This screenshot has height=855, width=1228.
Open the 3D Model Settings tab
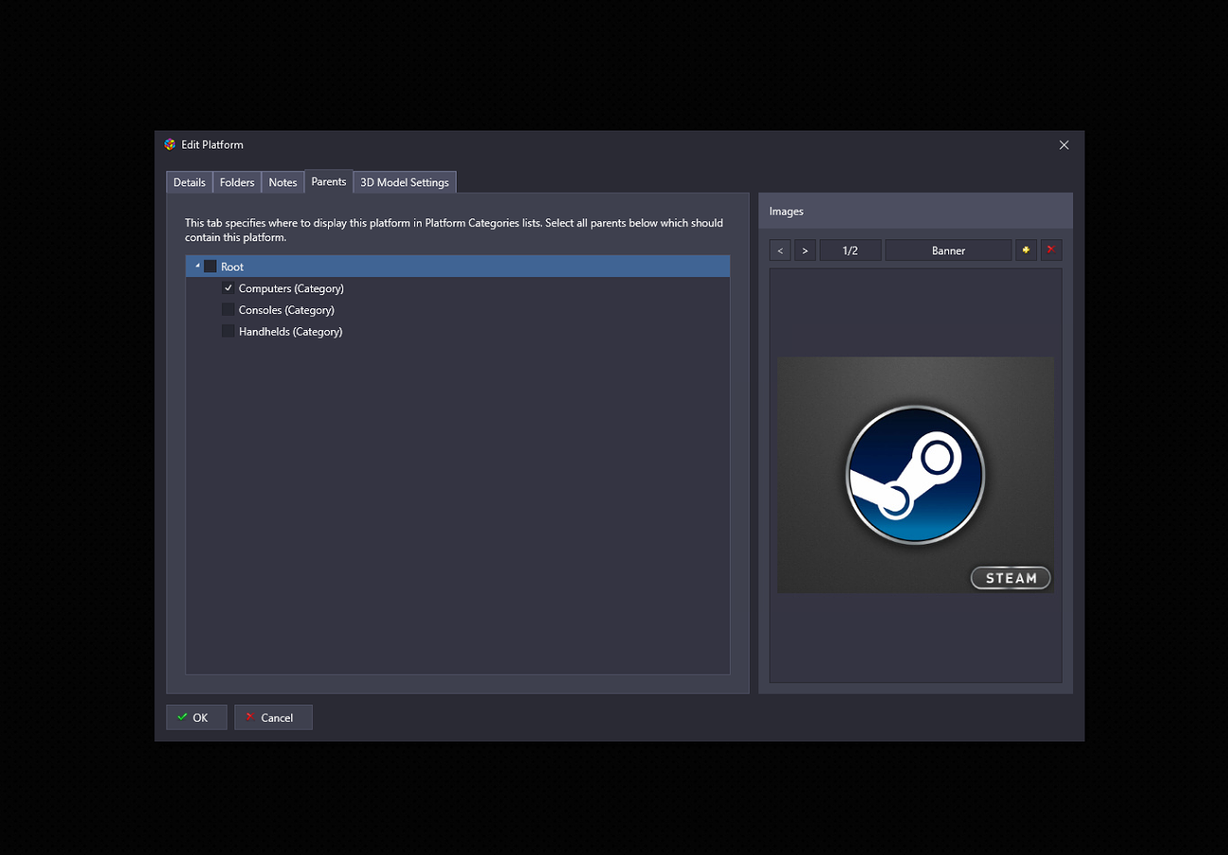click(405, 183)
